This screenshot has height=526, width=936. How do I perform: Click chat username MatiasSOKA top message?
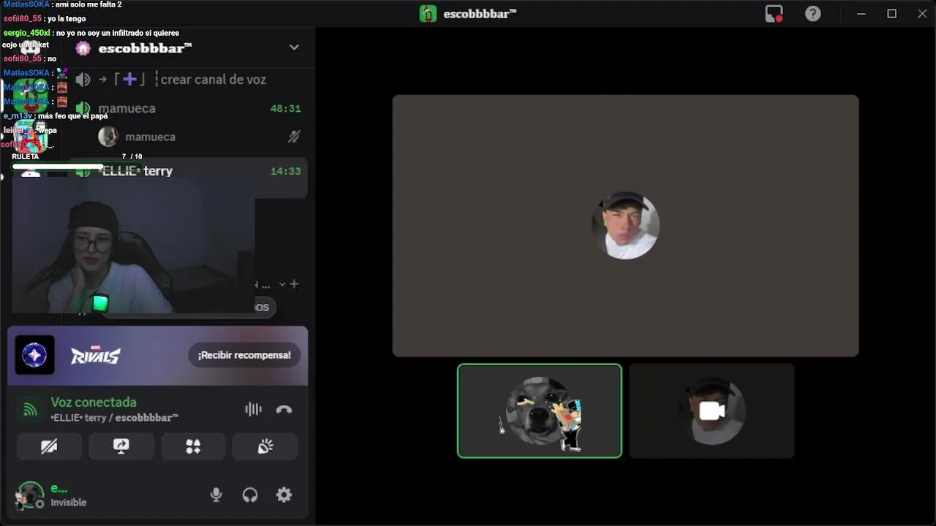[26, 4]
